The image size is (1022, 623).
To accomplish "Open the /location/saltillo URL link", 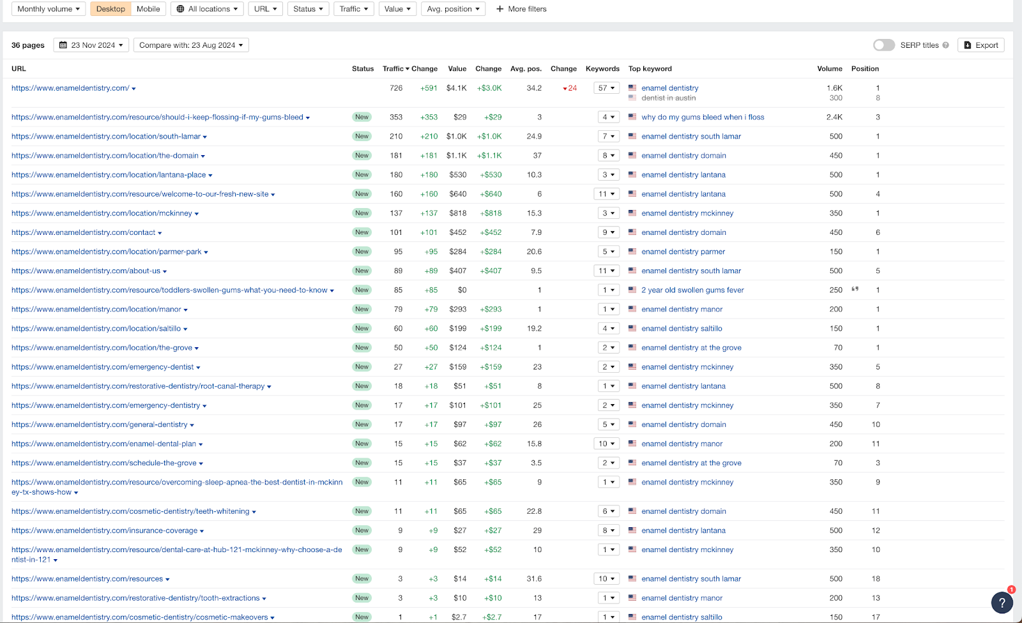I will tap(96, 329).
